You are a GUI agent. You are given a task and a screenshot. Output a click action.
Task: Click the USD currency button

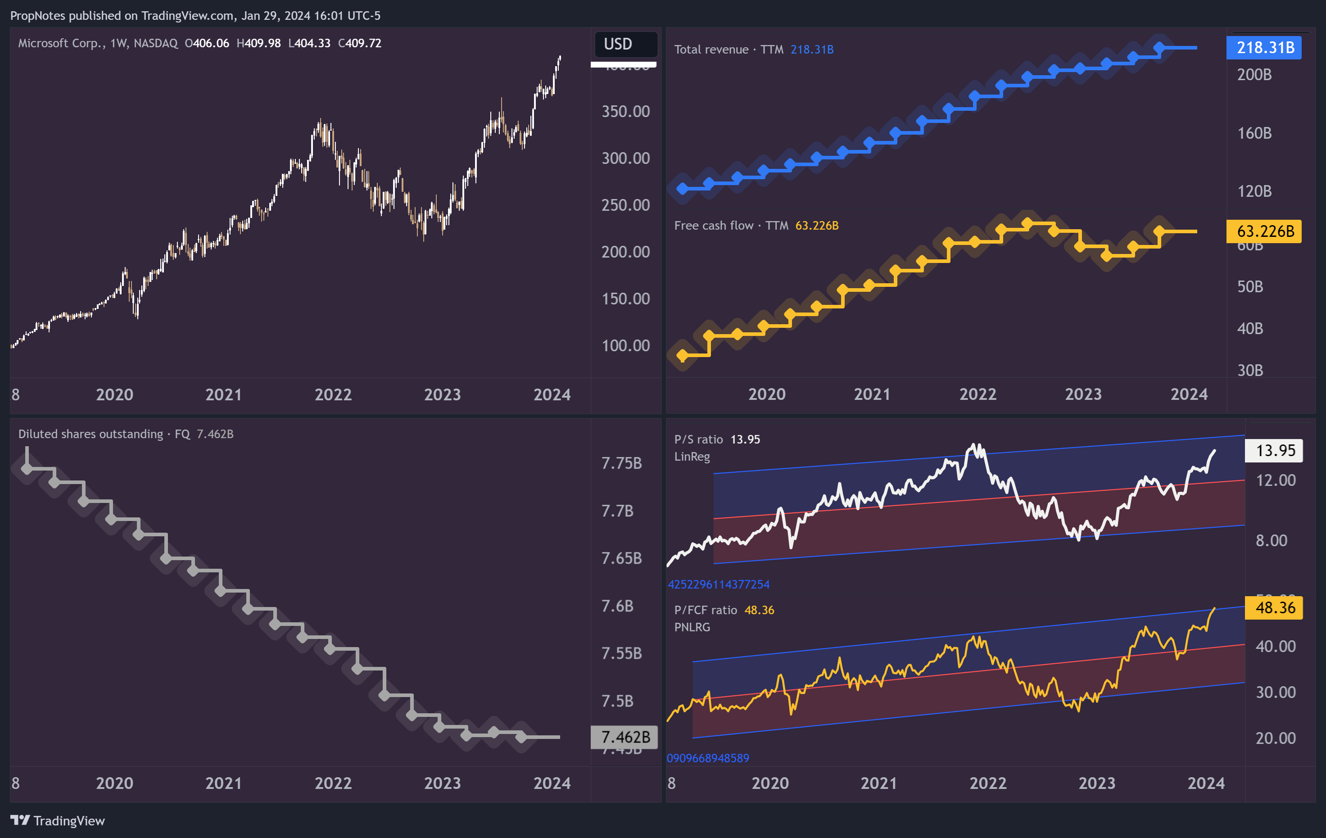(x=625, y=44)
